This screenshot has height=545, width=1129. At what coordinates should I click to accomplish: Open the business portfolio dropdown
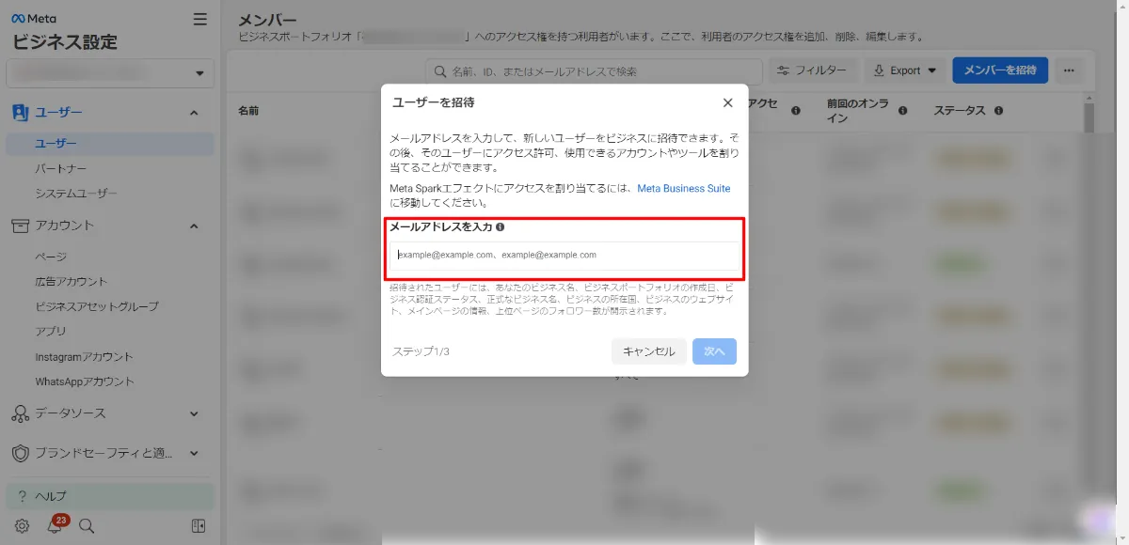click(x=110, y=73)
